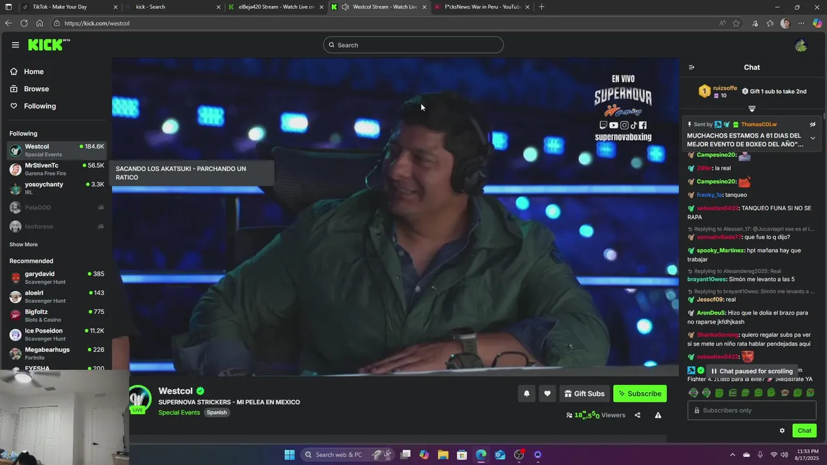This screenshot has width=827, height=465.
Task: Switch to F*cksNews War in Peru tab
Action: pyautogui.click(x=483, y=7)
